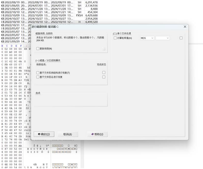Click the 2022/10/31 17:... date cell
This screenshot has width=203, height=169.
coord(16,25)
